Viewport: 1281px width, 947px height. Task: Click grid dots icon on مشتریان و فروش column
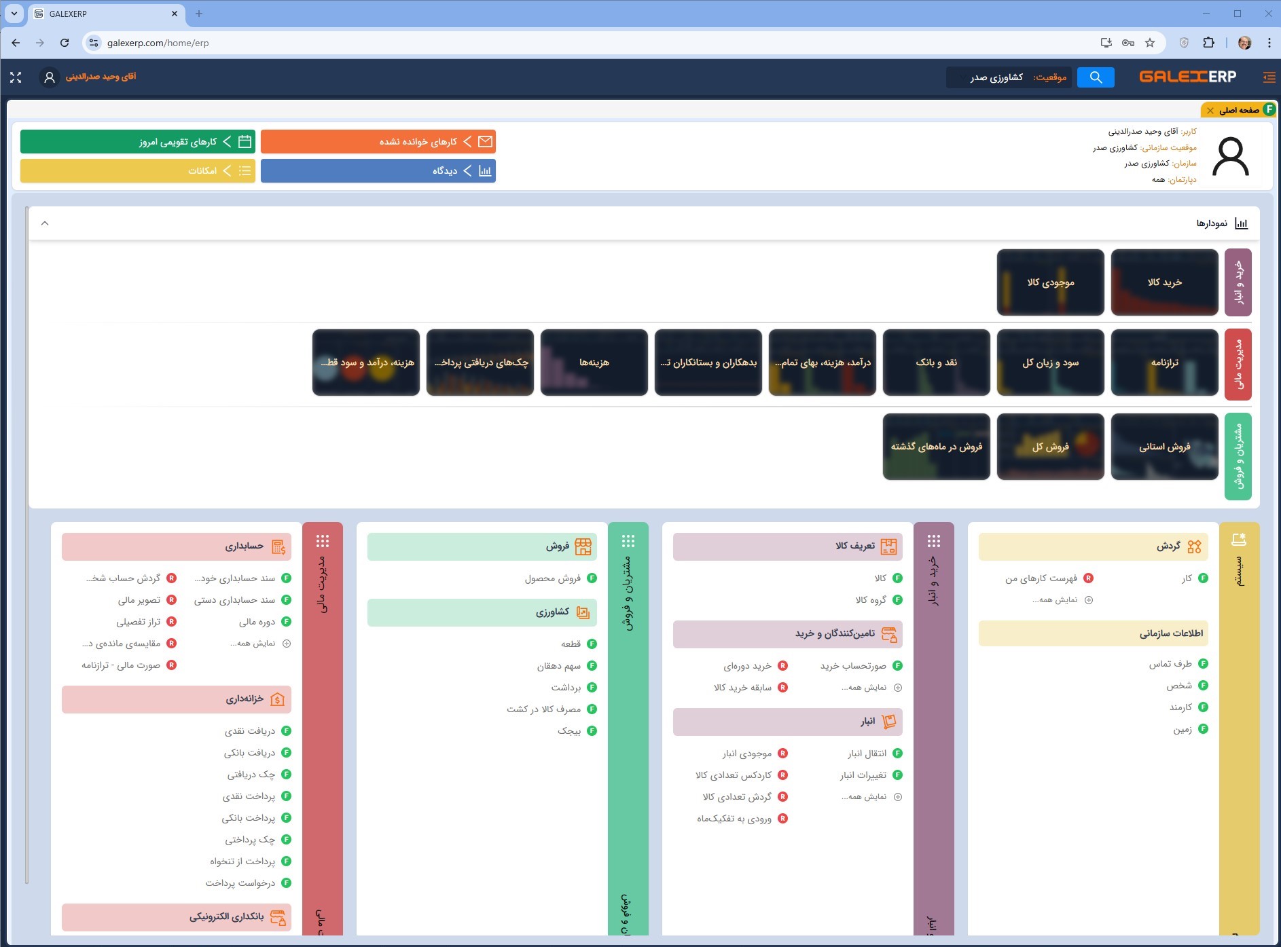628,541
